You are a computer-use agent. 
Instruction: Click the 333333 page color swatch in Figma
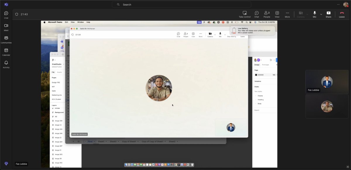[256, 75]
